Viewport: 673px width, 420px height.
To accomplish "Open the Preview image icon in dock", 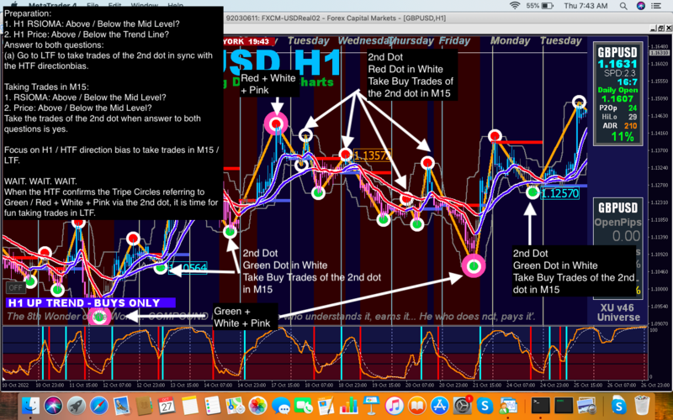I will 586,405.
